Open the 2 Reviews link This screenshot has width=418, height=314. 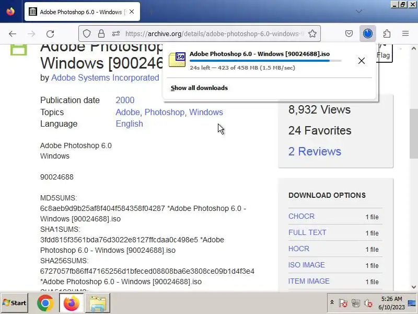(x=315, y=151)
